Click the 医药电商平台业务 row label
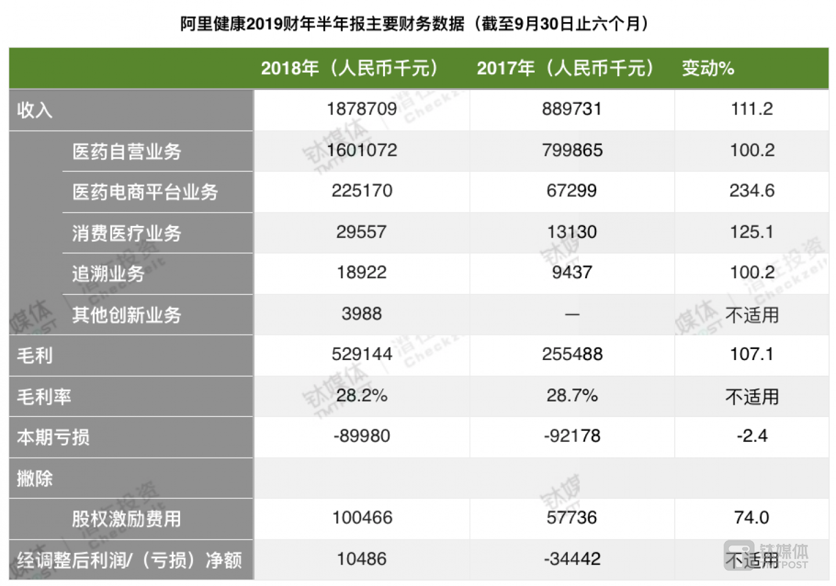 (x=146, y=192)
